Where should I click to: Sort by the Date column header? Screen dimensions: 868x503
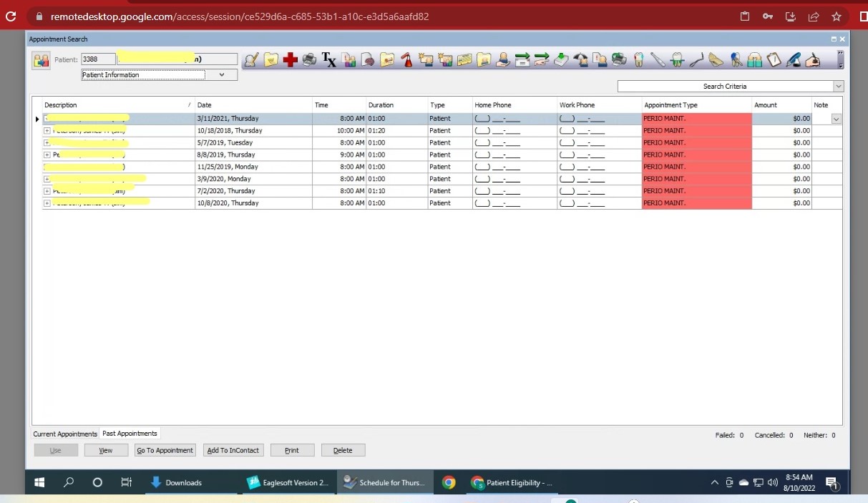253,105
